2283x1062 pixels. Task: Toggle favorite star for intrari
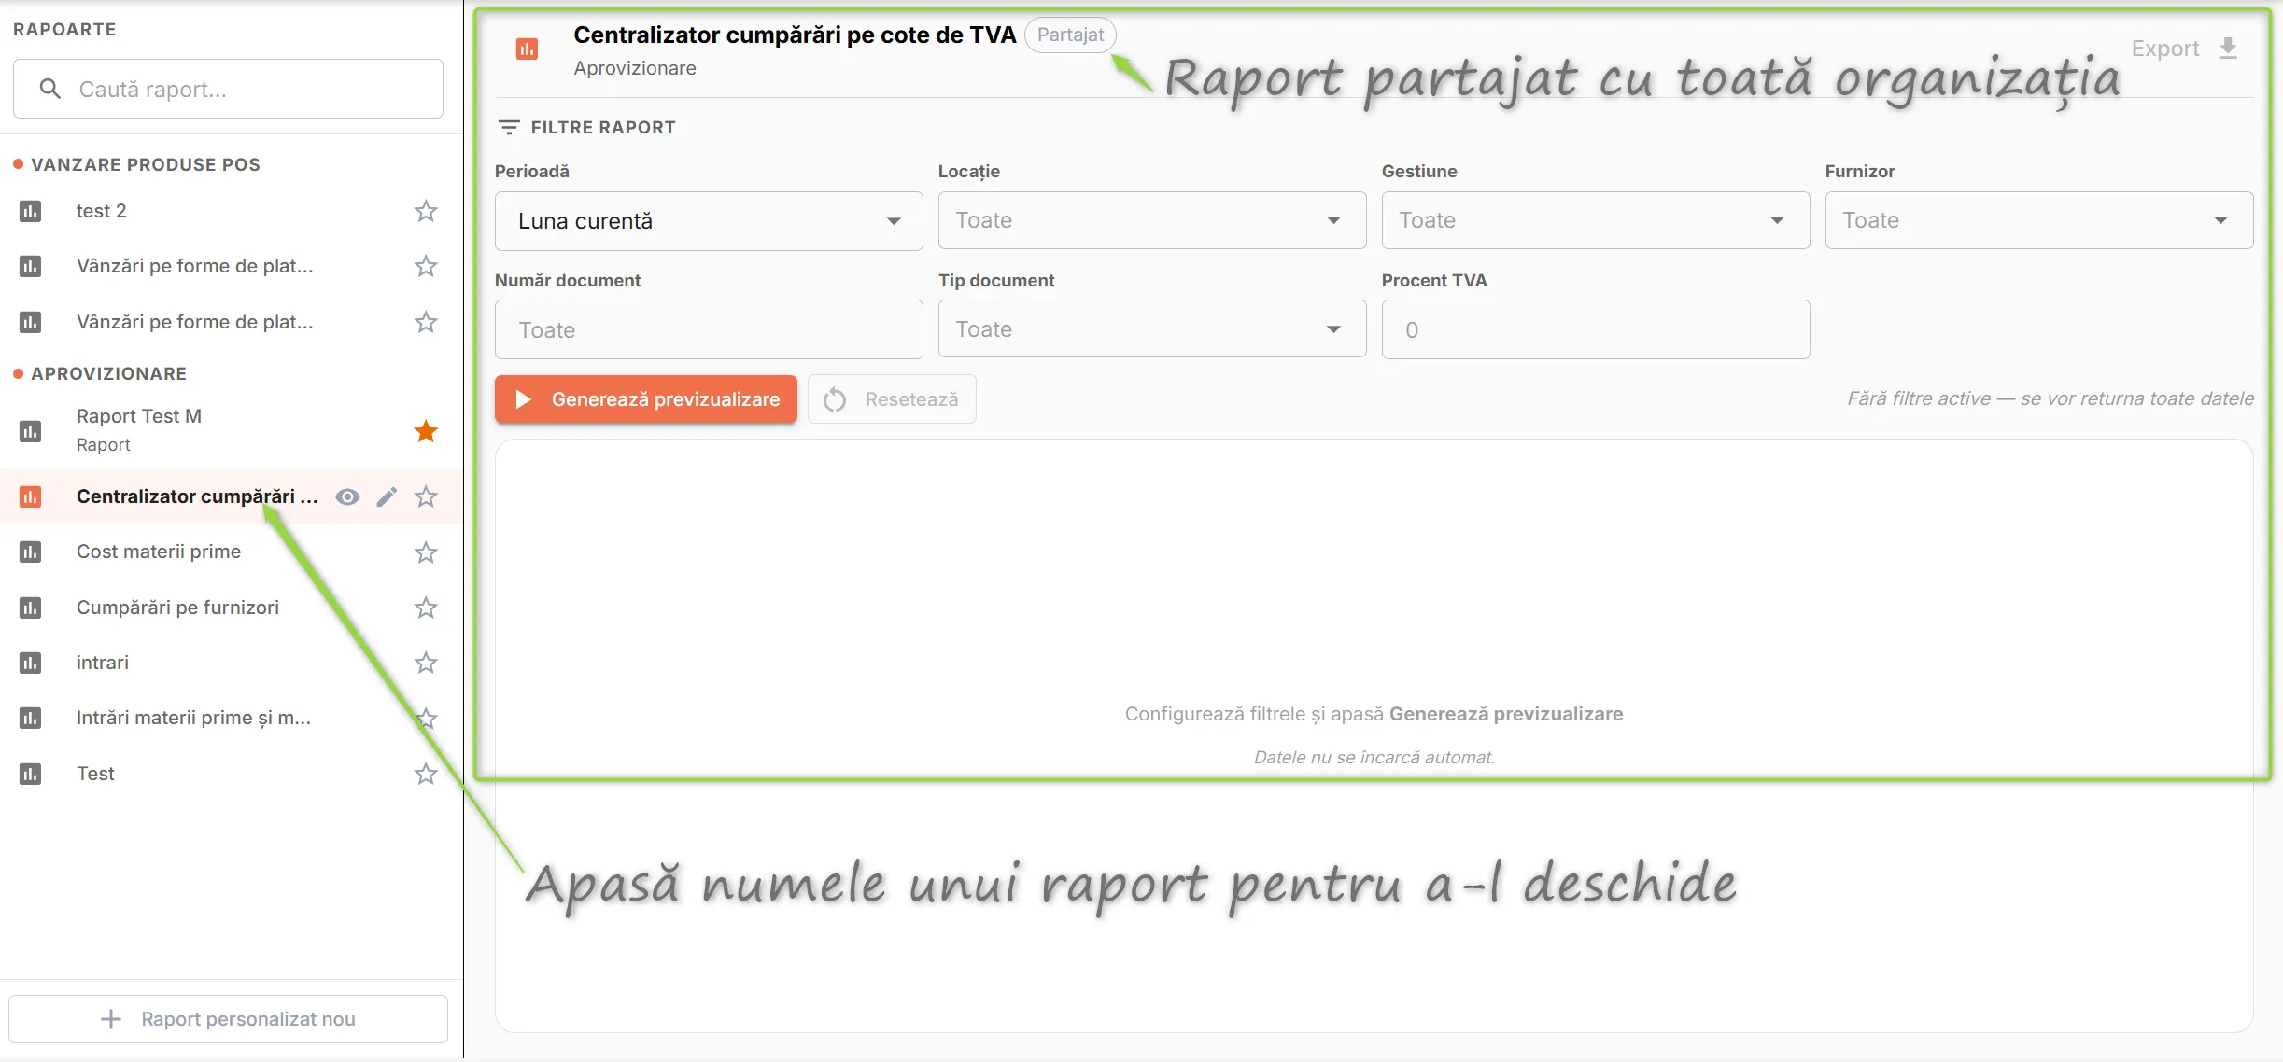pyautogui.click(x=426, y=663)
